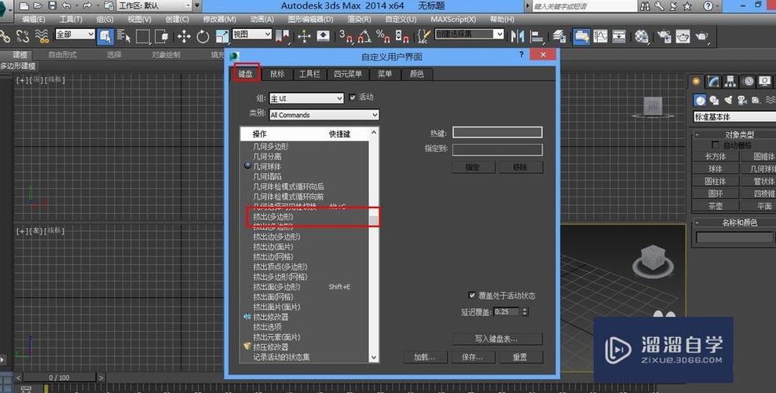Switch to the 工具栏 tab
The height and width of the screenshot is (393, 776).
click(x=309, y=74)
